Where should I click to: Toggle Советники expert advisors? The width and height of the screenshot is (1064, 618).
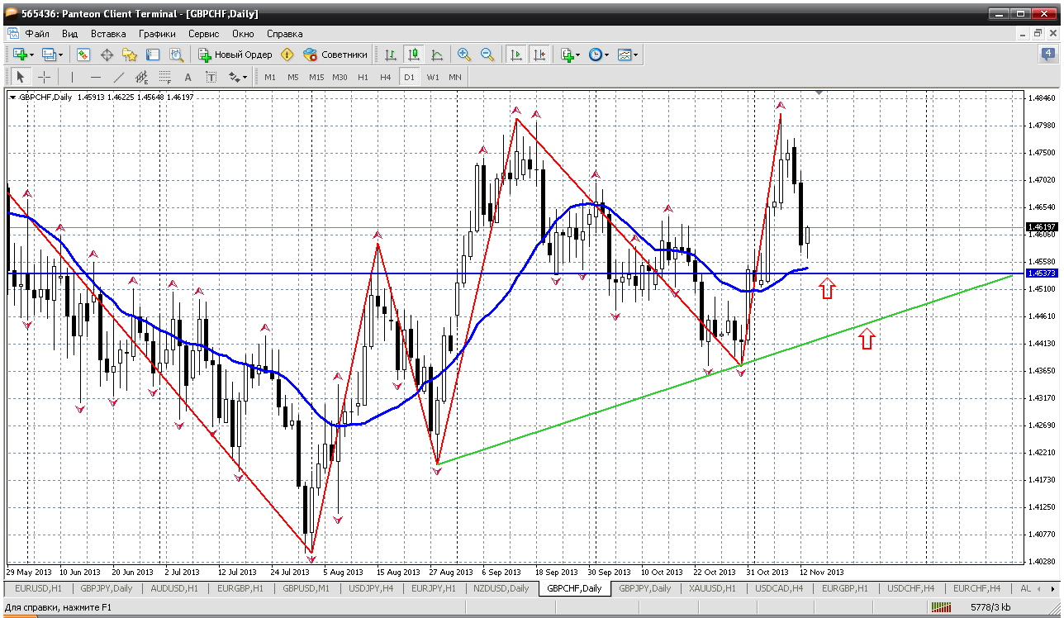click(335, 55)
